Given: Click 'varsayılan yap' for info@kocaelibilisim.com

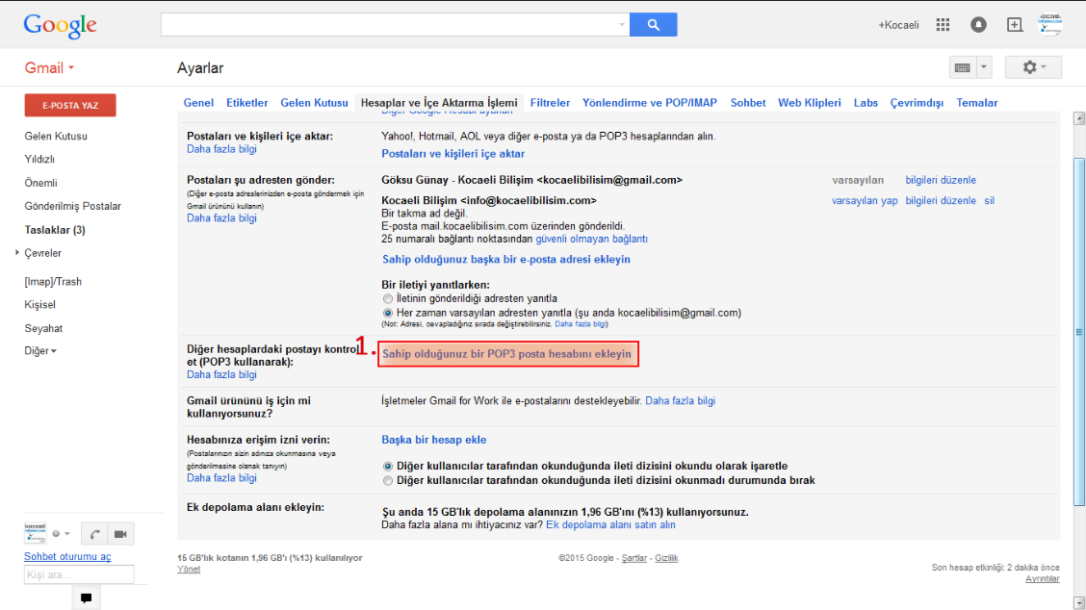Looking at the screenshot, I should (865, 201).
